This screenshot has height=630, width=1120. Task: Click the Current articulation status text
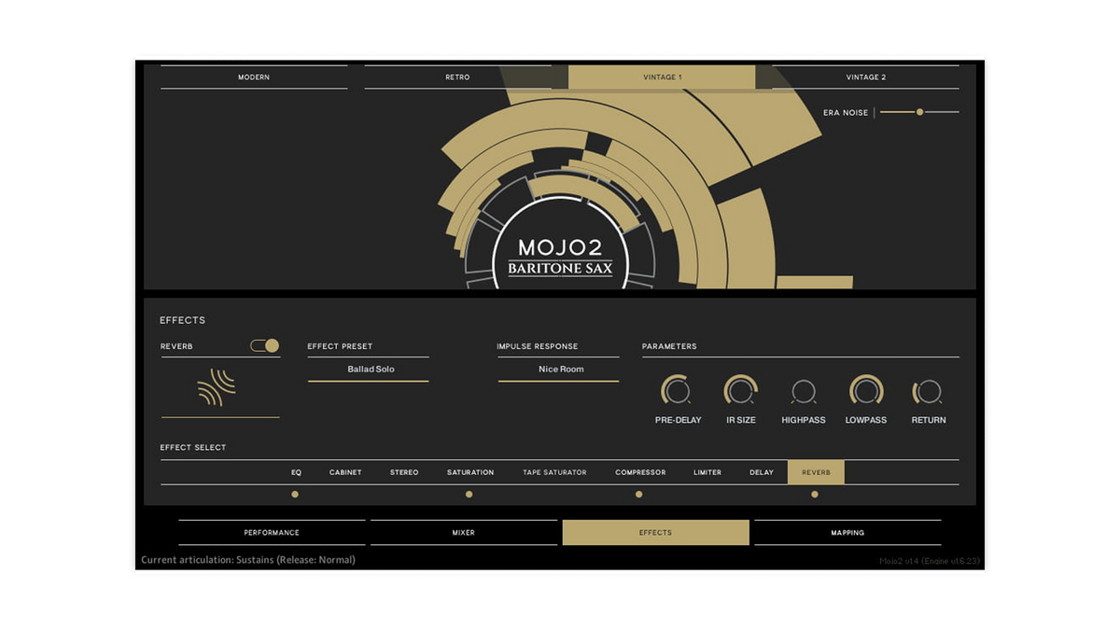(248, 560)
